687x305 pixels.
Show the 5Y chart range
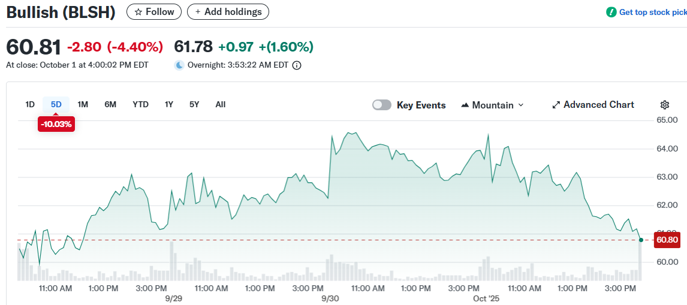(194, 104)
